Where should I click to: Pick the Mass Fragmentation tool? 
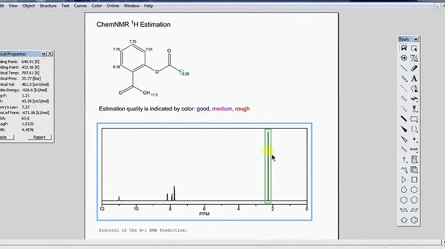tap(414, 59)
